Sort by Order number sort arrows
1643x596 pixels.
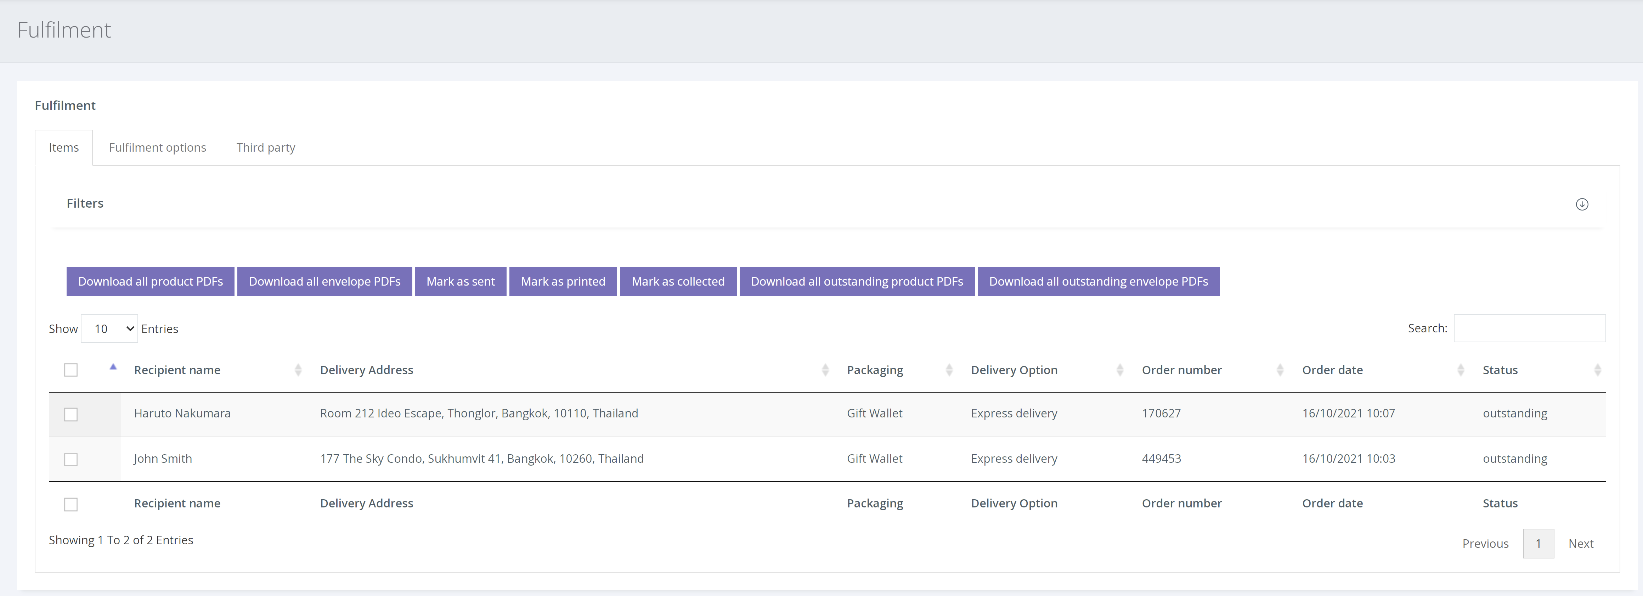pyautogui.click(x=1280, y=370)
